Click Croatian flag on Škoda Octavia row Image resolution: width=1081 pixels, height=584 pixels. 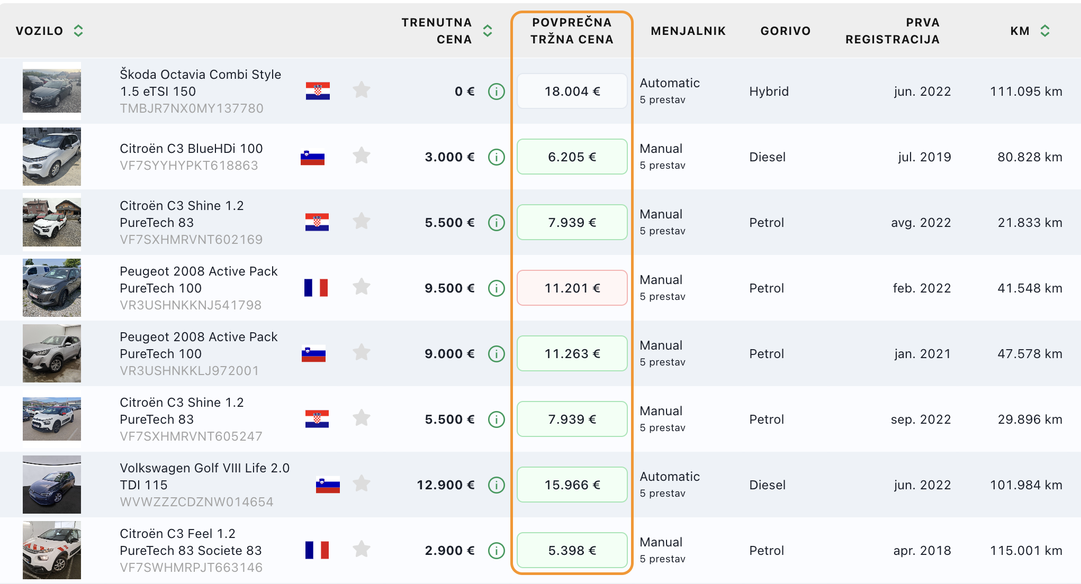click(x=318, y=91)
